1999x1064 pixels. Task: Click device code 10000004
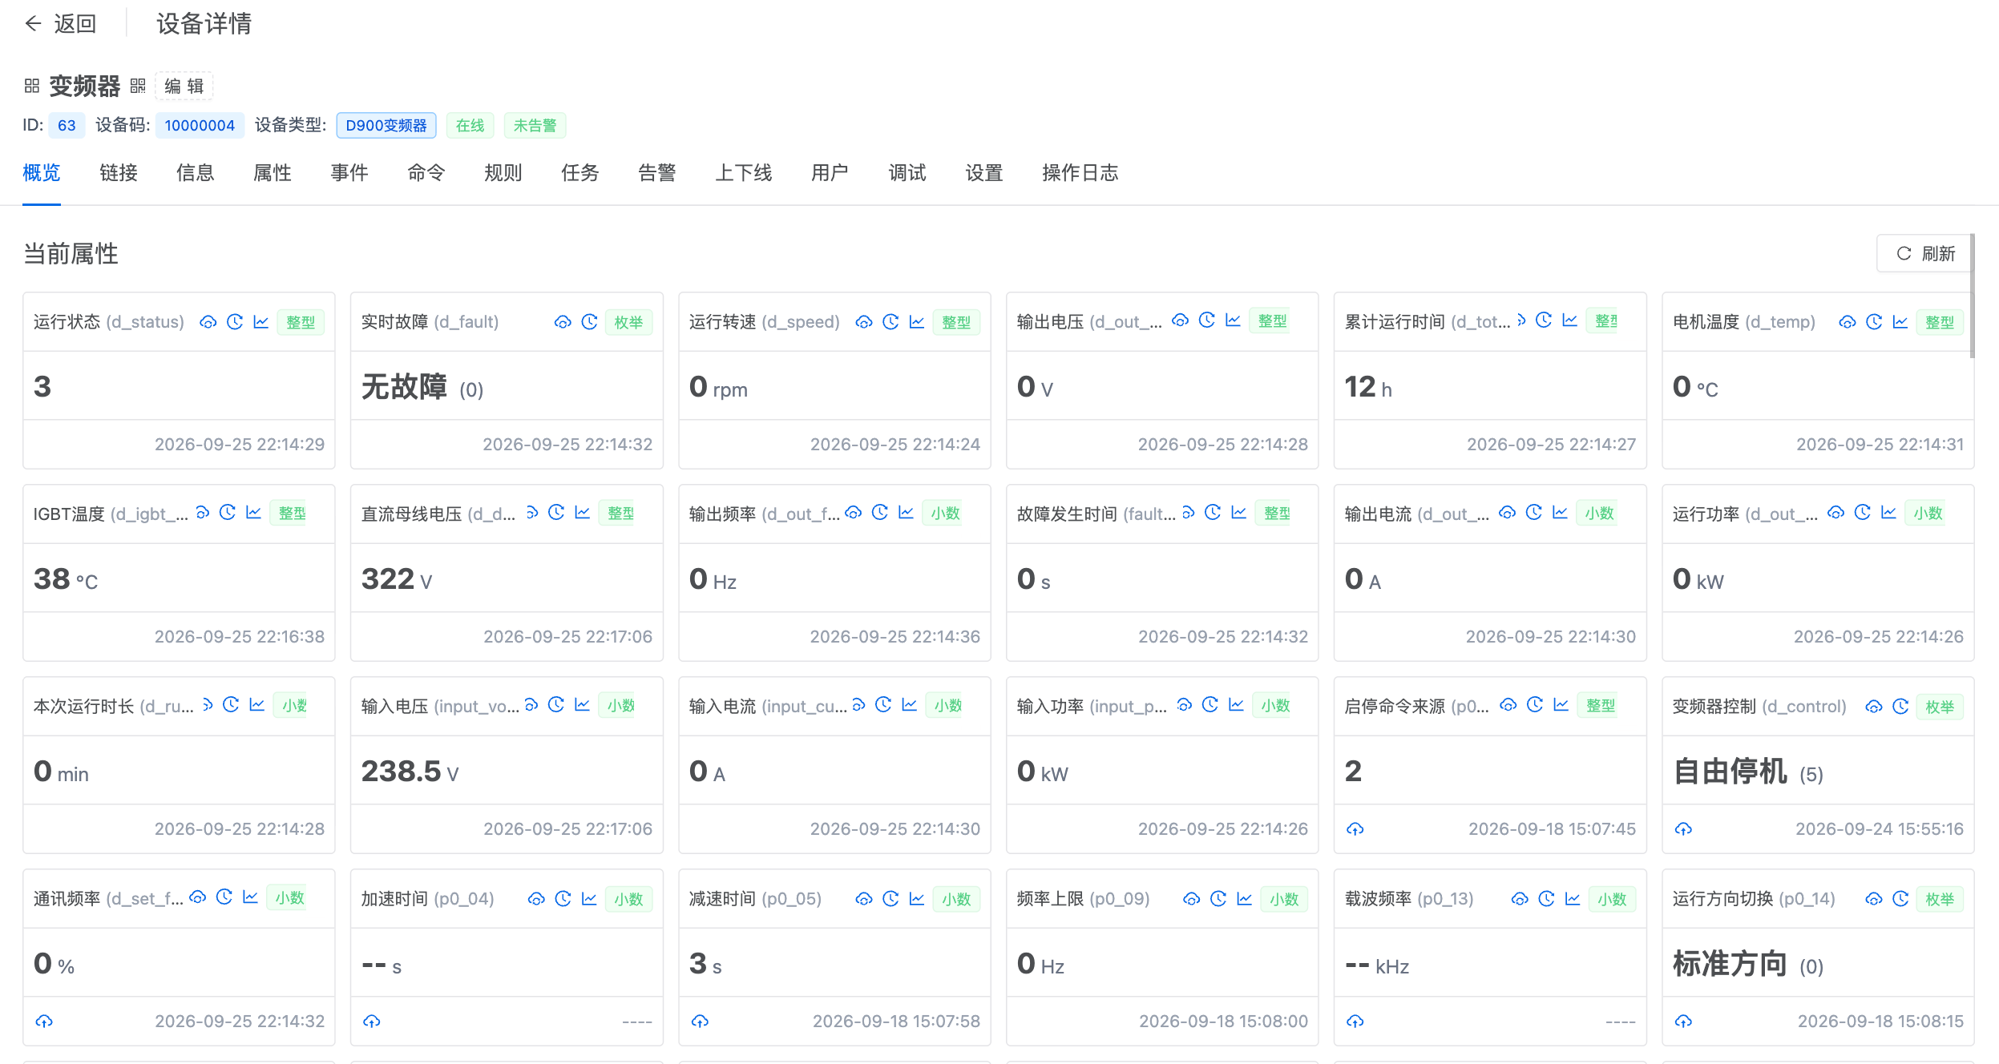click(x=200, y=126)
